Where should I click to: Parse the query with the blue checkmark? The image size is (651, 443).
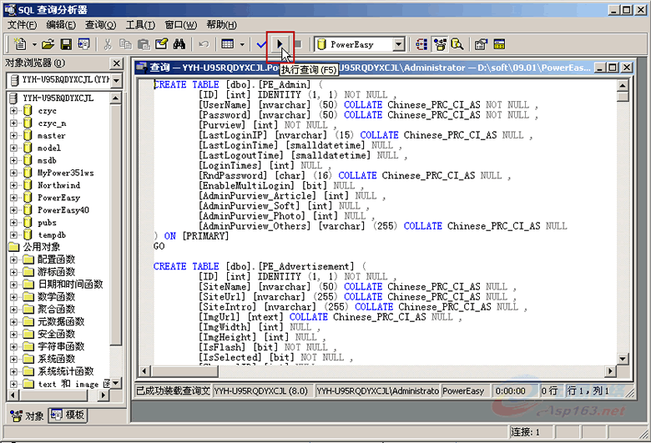[261, 44]
